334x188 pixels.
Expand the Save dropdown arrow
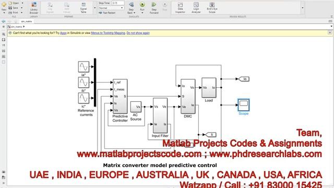21,8
